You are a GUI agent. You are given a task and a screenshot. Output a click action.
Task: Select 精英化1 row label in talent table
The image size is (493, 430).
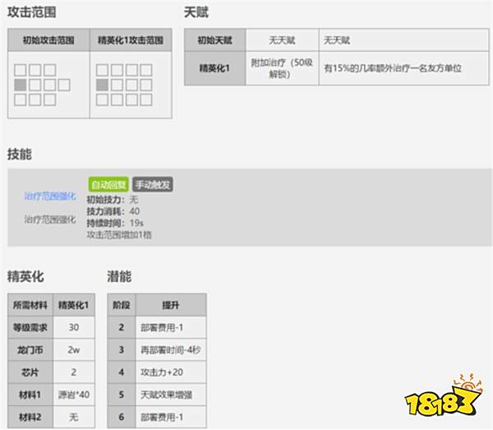click(214, 68)
